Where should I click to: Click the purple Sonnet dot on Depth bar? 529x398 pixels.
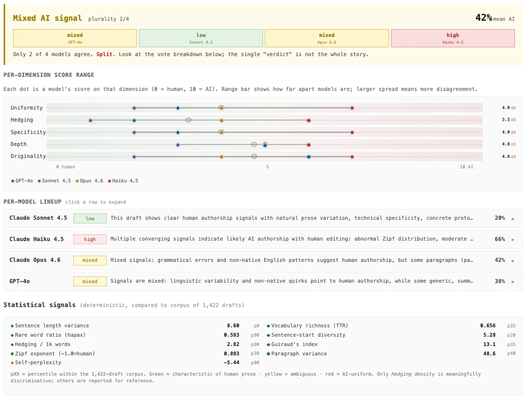[x=178, y=145]
